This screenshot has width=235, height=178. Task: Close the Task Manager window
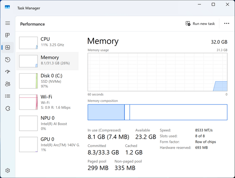coord(227,4)
